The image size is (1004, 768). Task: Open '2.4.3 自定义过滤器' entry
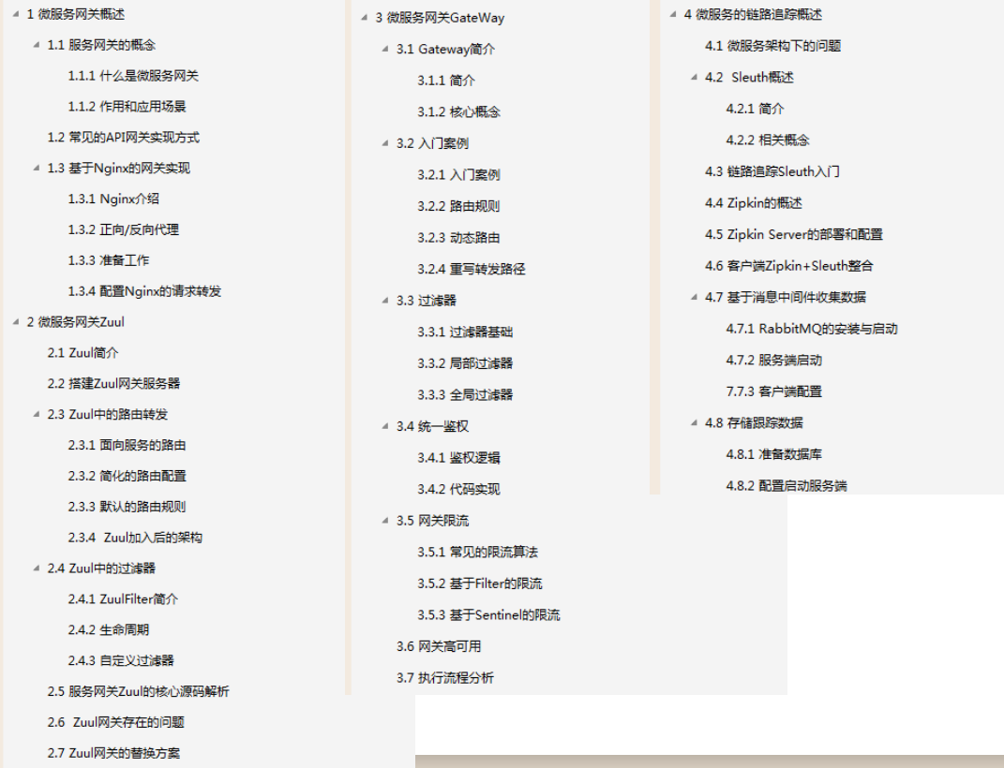point(121,660)
